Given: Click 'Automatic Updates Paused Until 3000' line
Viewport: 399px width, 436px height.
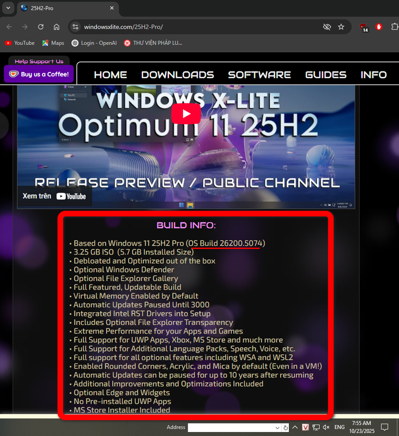Looking at the screenshot, I should pos(141,305).
